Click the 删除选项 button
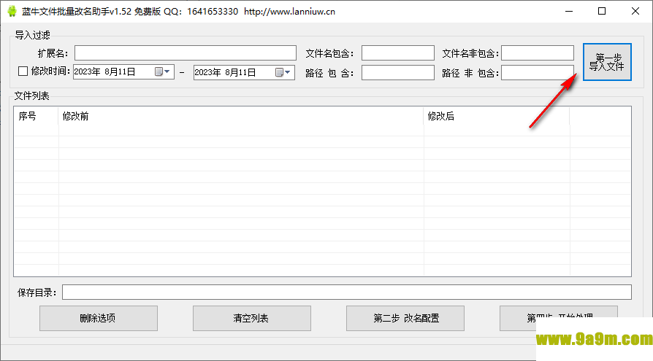The image size is (653, 361). [x=99, y=318]
